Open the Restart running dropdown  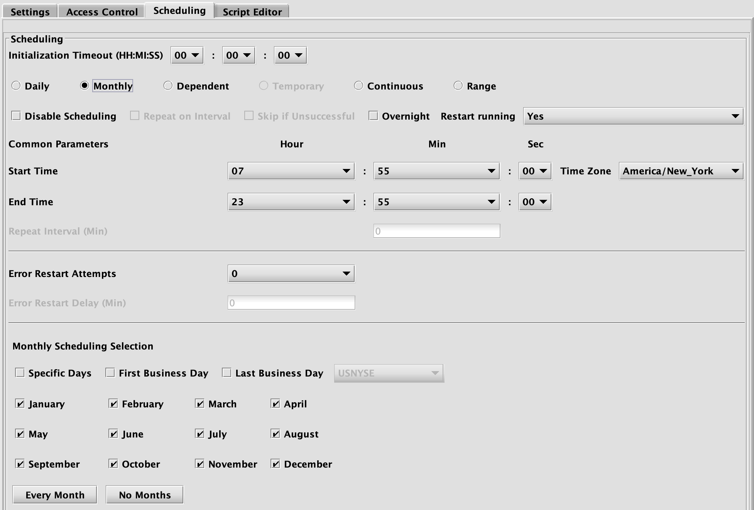[x=633, y=116]
